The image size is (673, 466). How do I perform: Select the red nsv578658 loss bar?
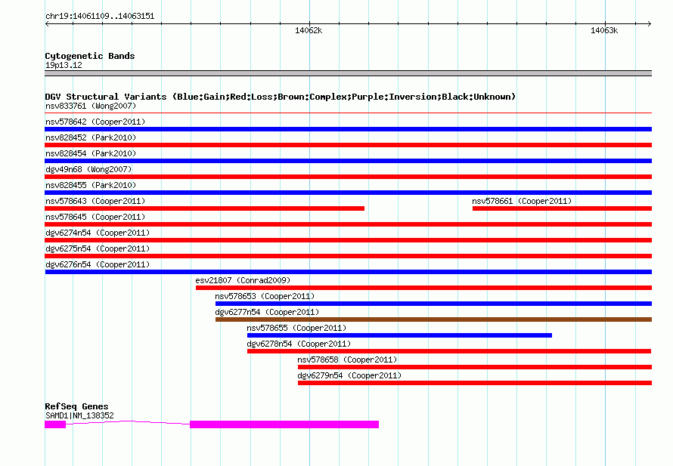click(x=475, y=367)
